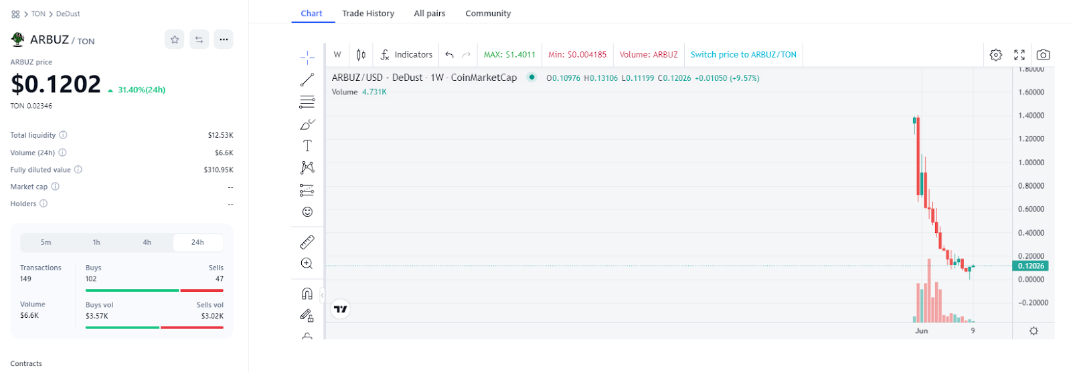This screenshot has width=1071, height=372.
Task: Switch to the Trade History tab
Action: (x=368, y=13)
